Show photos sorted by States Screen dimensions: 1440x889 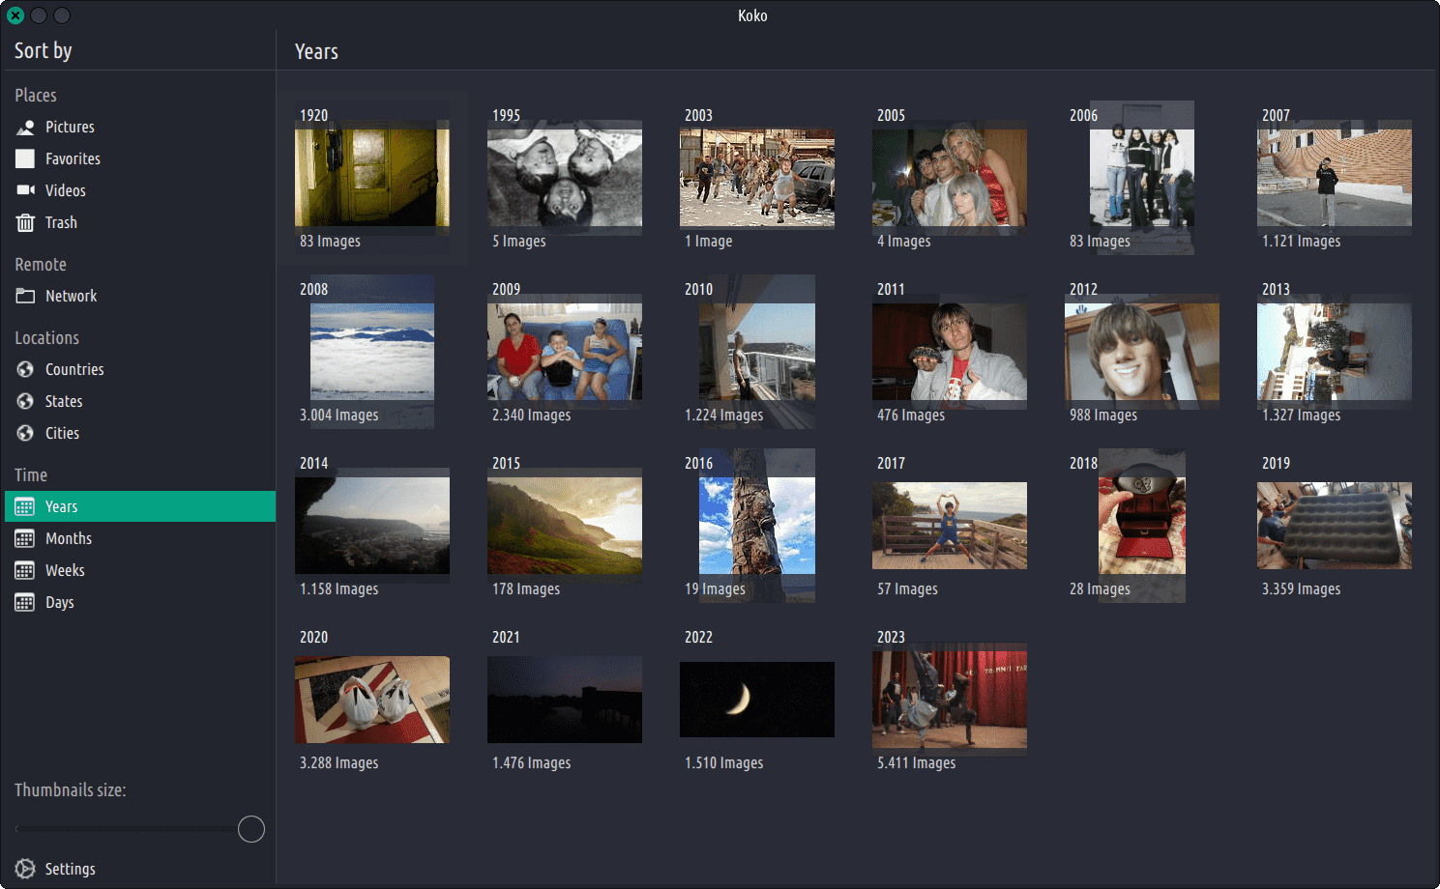tap(64, 402)
